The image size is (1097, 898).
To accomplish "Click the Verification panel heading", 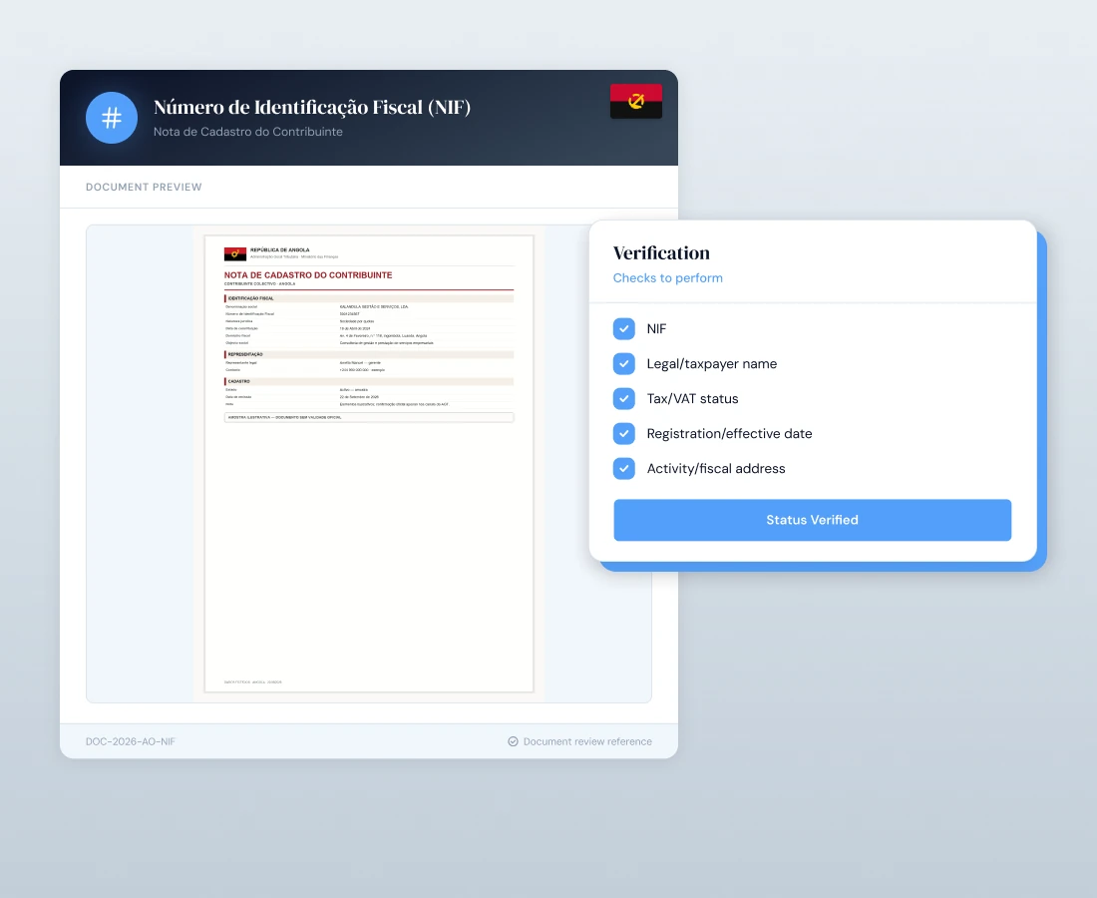I will click(661, 252).
